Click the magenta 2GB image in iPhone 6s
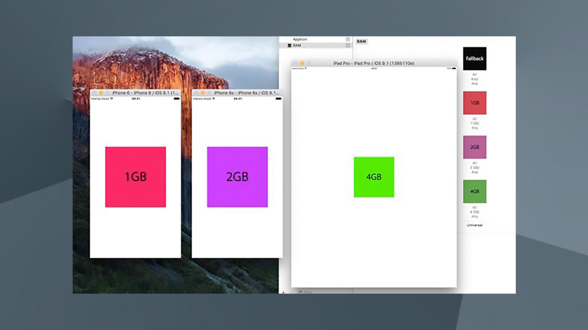This screenshot has width=588, height=330. (x=237, y=177)
